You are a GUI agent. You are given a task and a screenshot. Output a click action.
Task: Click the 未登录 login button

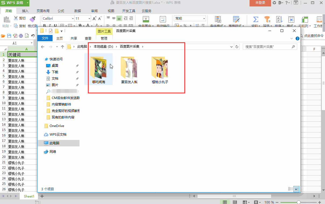(260, 3)
